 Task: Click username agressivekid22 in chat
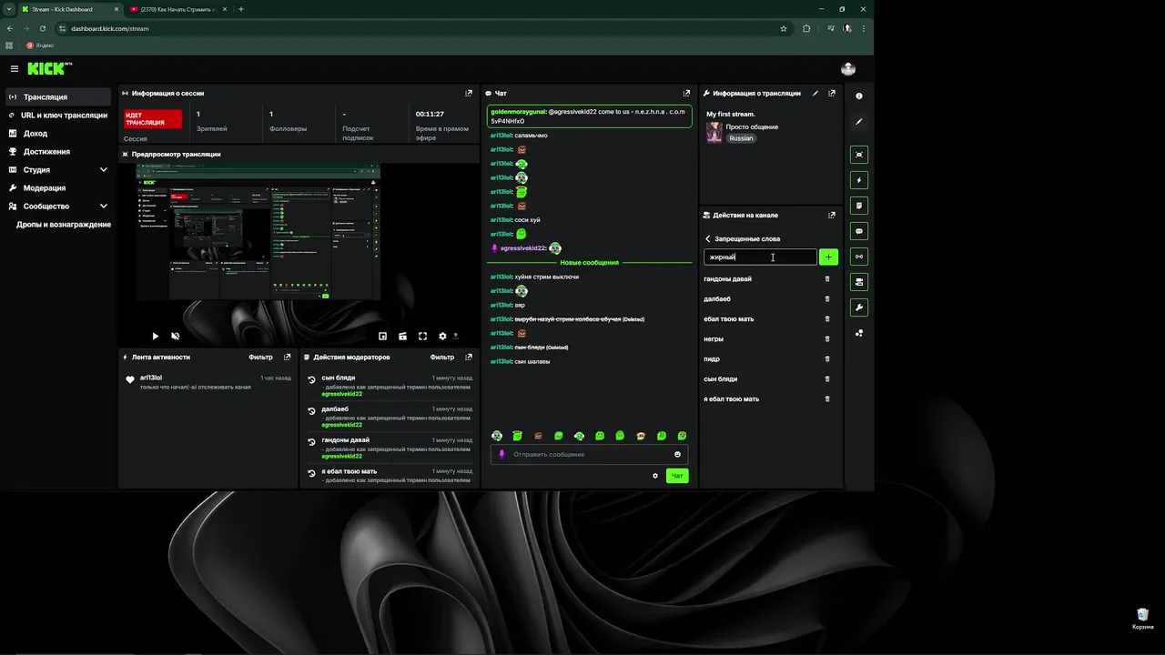[522, 248]
